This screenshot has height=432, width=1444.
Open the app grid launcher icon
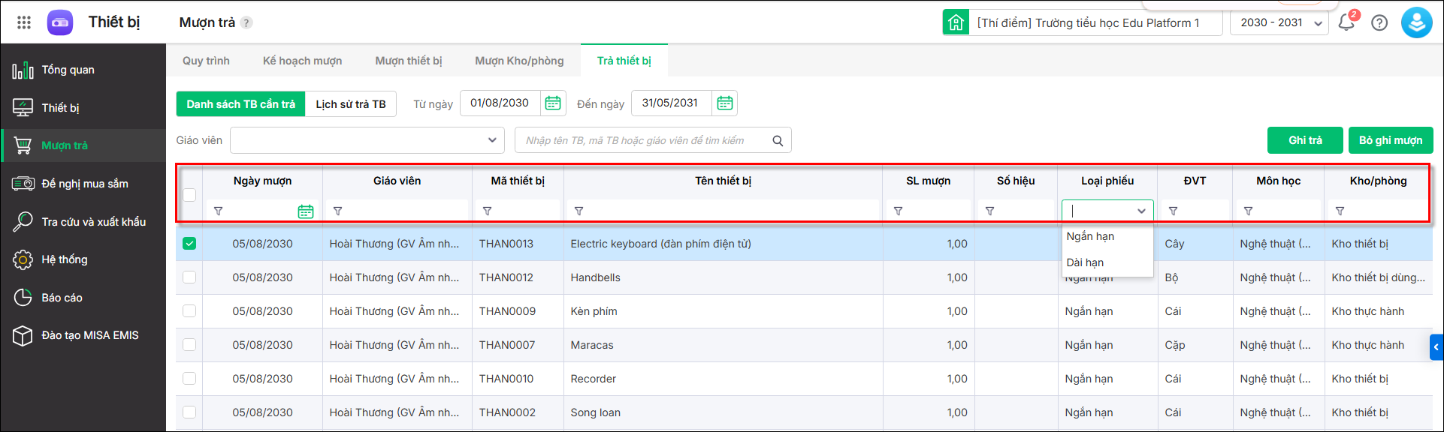[24, 22]
